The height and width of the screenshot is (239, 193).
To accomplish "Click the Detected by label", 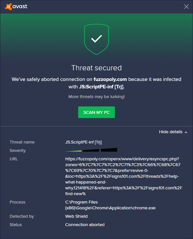I will pyautogui.click(x=22, y=216).
